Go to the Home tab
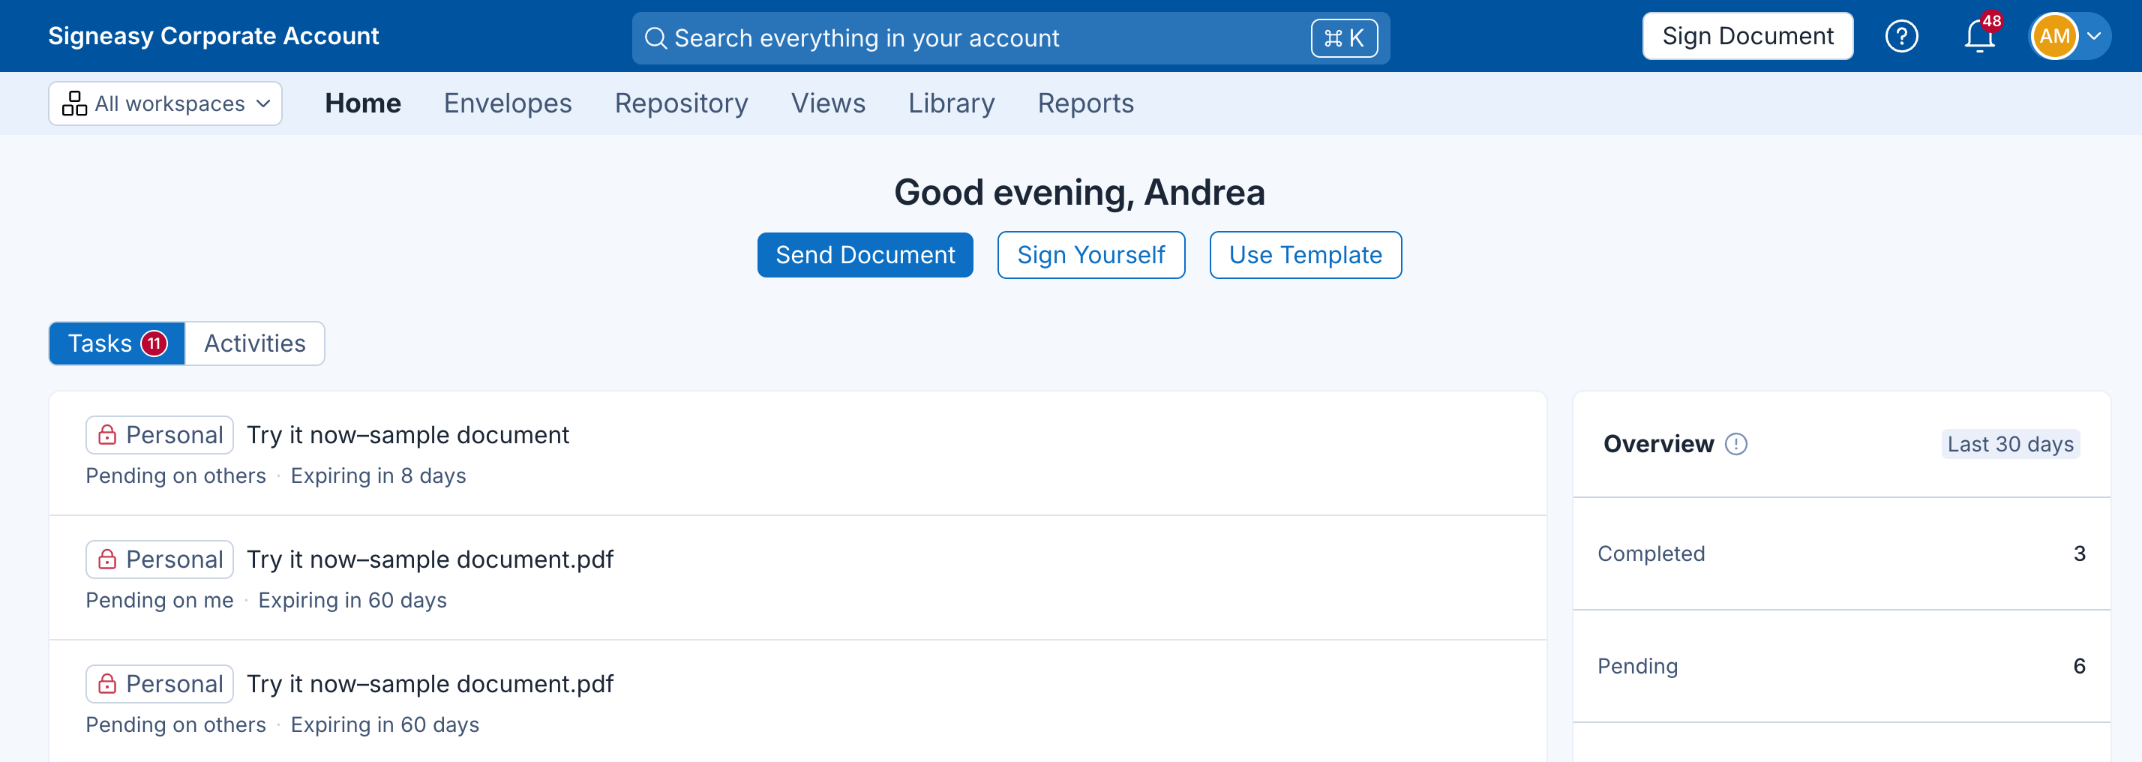This screenshot has width=2142, height=762. 362,103
